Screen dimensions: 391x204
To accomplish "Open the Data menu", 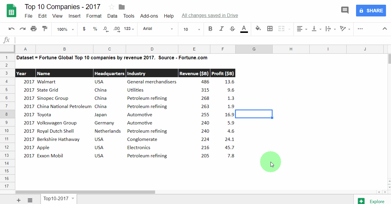I will click(x=112, y=16).
